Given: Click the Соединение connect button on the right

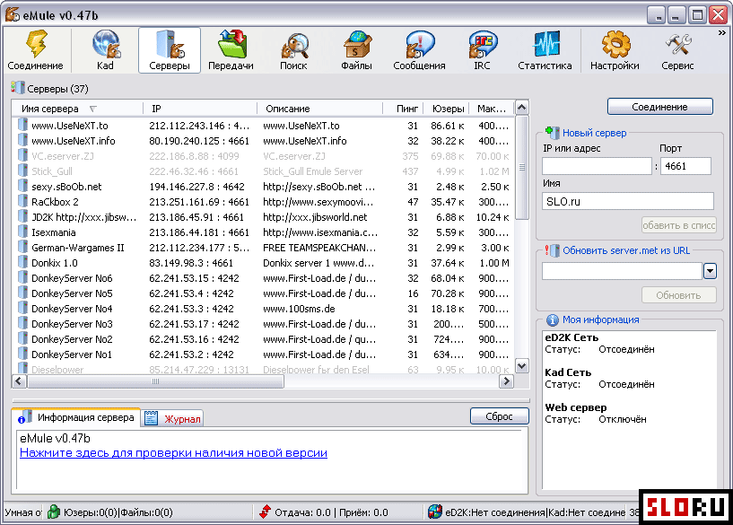Looking at the screenshot, I should click(x=660, y=107).
